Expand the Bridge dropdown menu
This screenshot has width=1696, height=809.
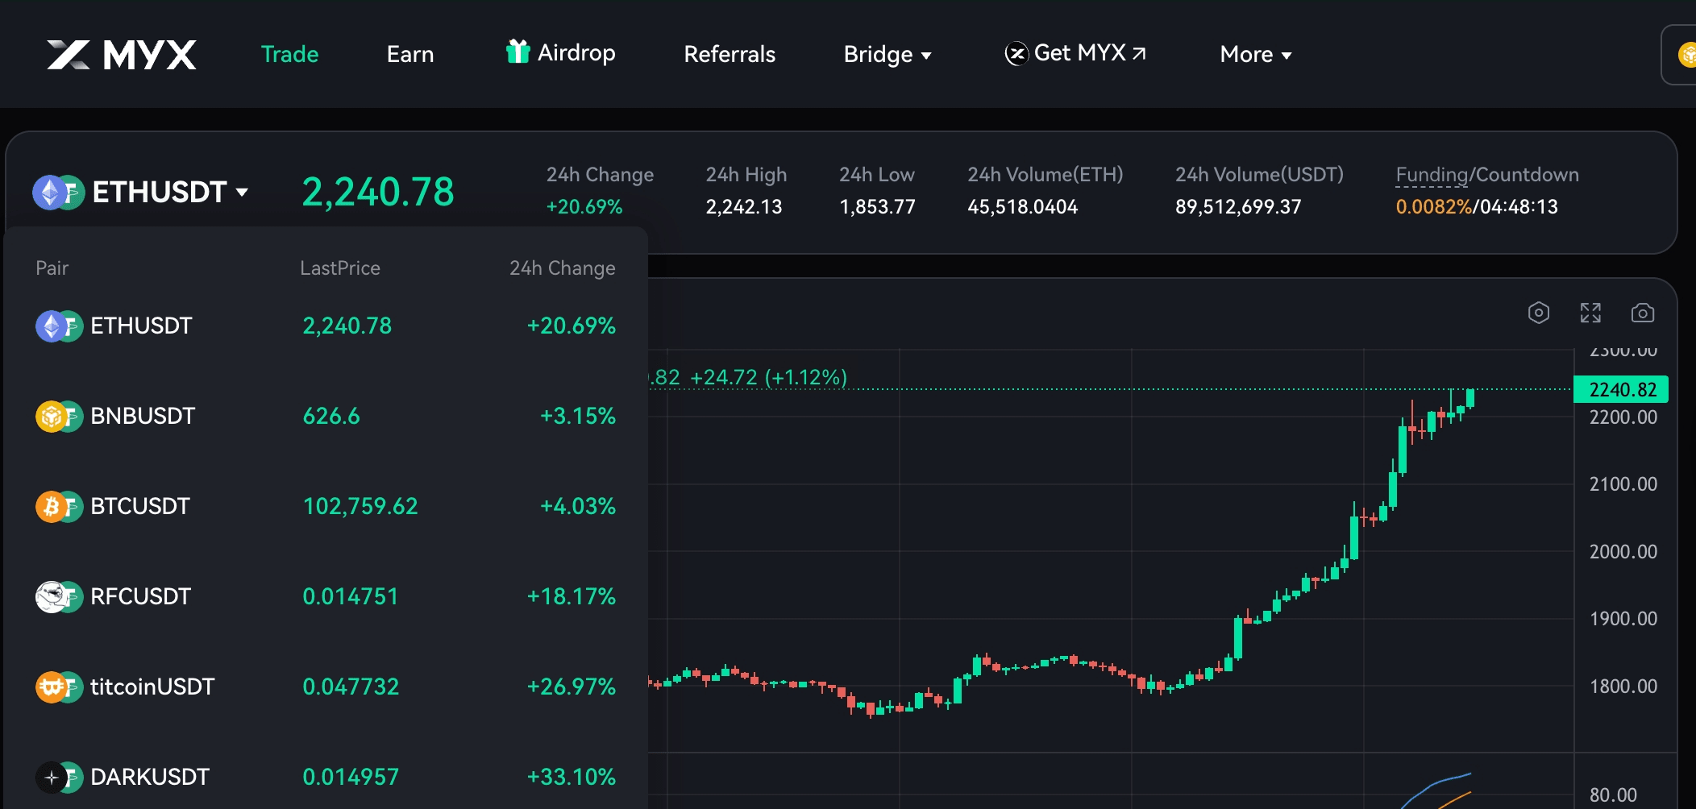coord(887,54)
